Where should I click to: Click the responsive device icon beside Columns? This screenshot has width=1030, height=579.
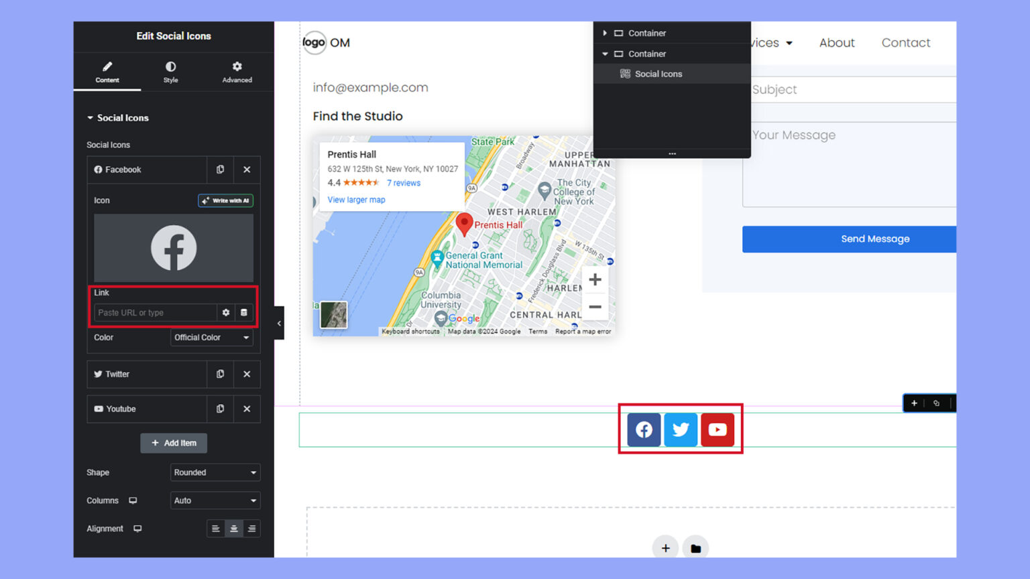click(133, 500)
